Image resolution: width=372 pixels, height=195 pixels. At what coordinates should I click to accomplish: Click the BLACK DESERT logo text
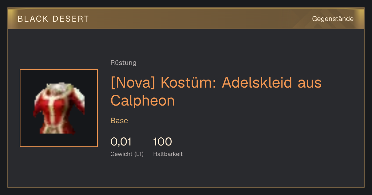point(53,19)
